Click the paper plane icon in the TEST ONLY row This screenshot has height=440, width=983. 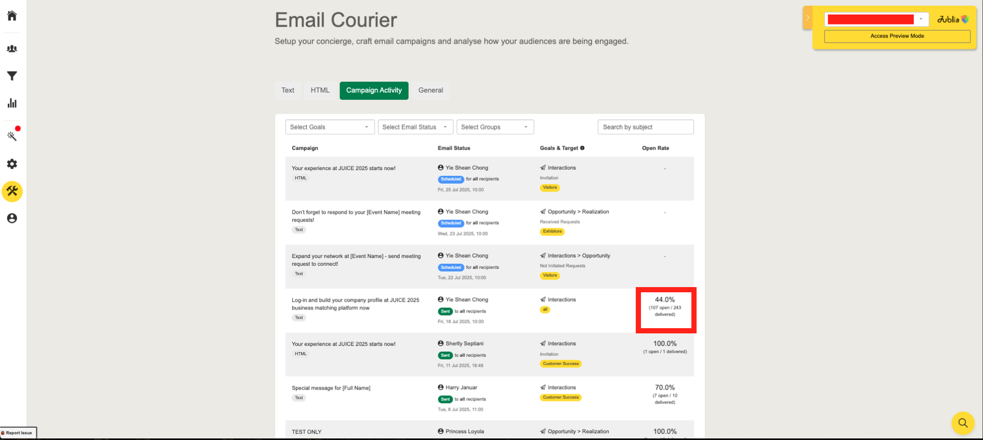pos(543,432)
